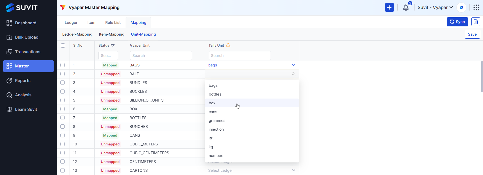Open Learn Suvit resources
The image size is (483, 175).
pos(22,109)
